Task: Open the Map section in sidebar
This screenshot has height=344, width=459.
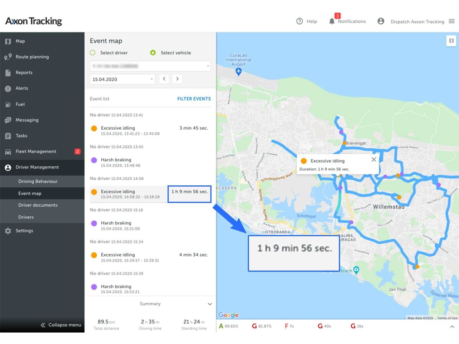Action: tap(19, 41)
